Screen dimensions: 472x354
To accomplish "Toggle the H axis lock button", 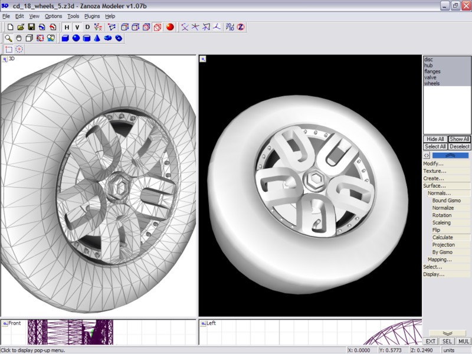I will point(67,27).
